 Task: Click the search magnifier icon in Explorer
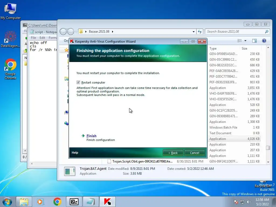[267, 32]
